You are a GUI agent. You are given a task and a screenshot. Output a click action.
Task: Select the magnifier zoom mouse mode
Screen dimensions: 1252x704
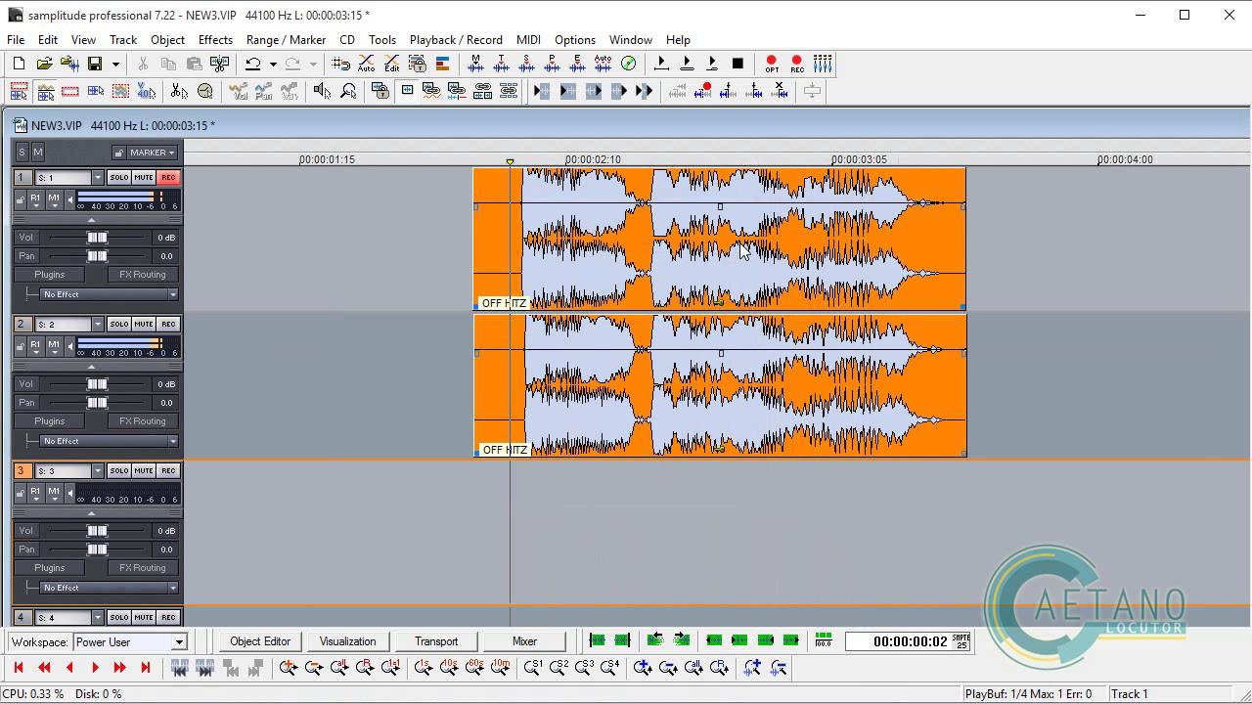click(347, 91)
